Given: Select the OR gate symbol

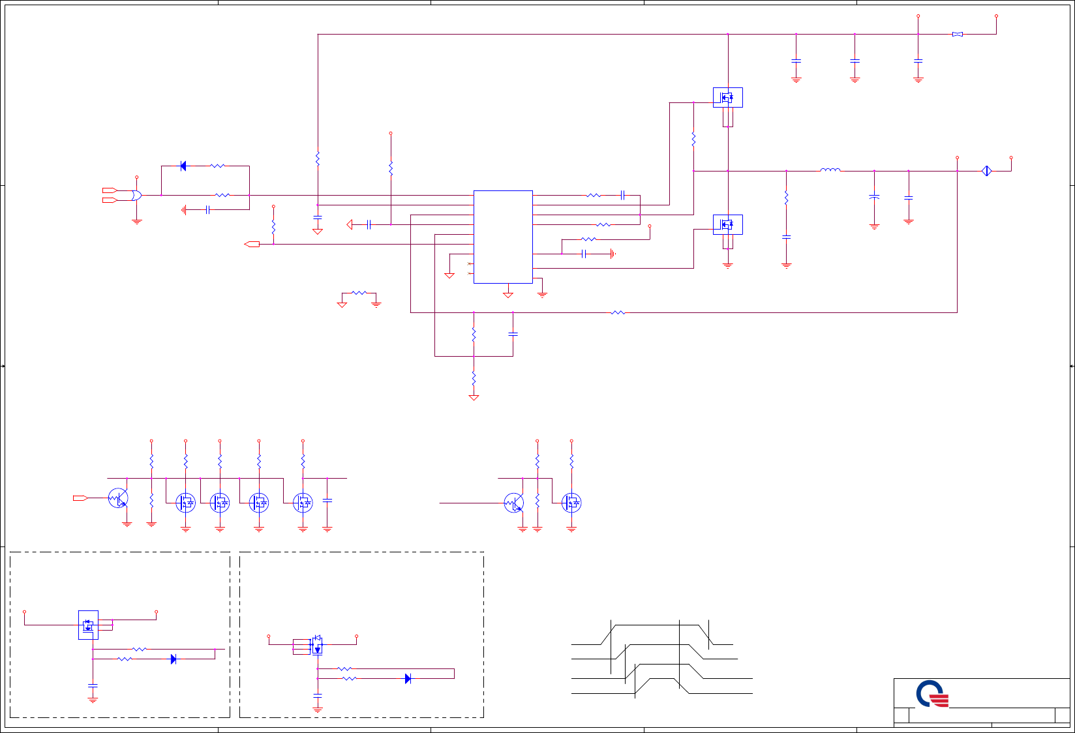Looking at the screenshot, I should [136, 195].
